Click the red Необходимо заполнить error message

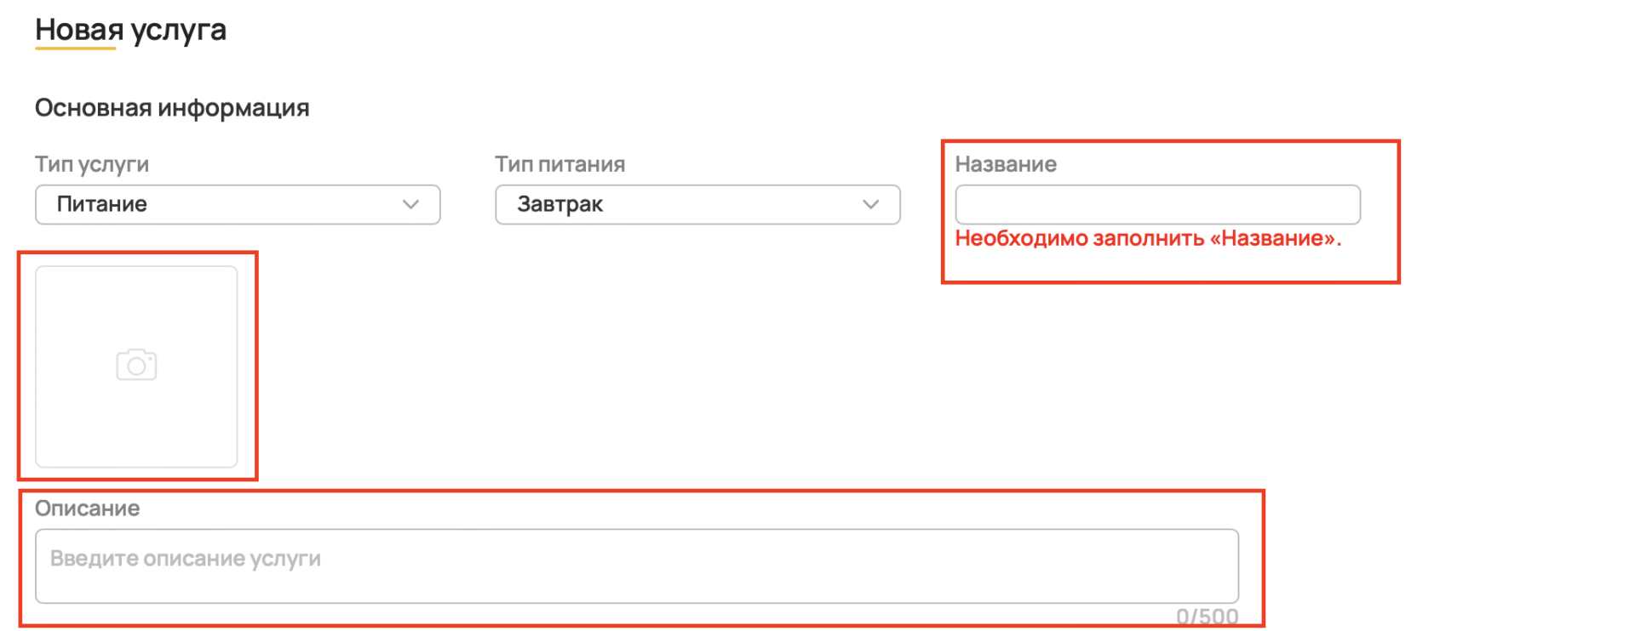pyautogui.click(x=1148, y=239)
